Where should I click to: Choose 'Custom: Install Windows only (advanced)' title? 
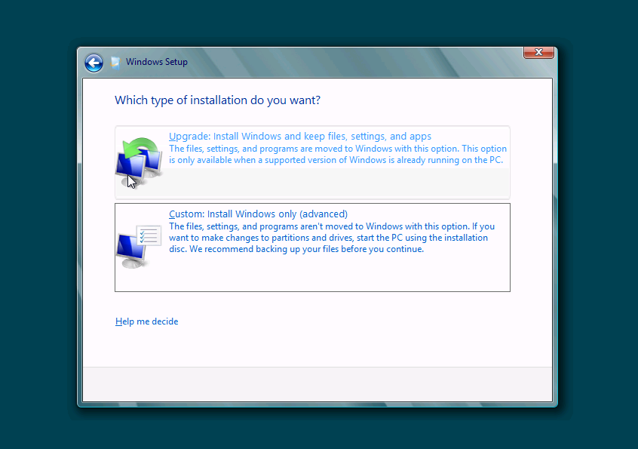(x=258, y=214)
